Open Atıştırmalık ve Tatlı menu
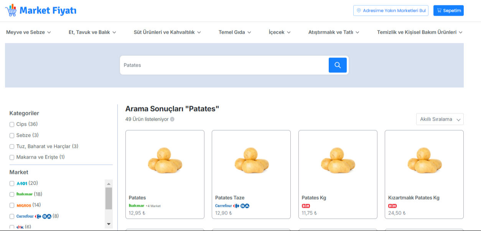The height and width of the screenshot is (231, 481). pyautogui.click(x=334, y=32)
